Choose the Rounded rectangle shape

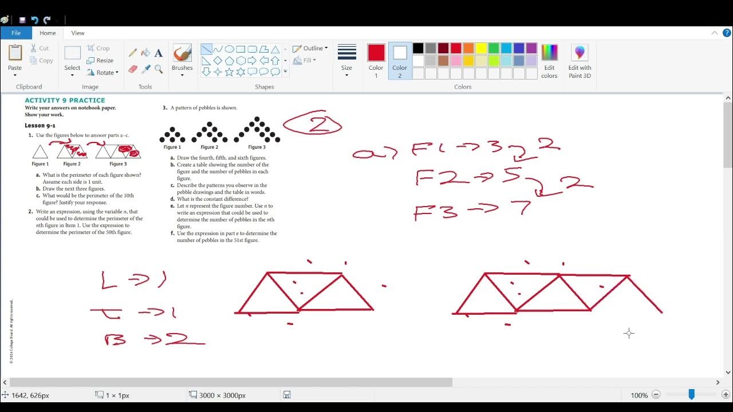point(252,49)
